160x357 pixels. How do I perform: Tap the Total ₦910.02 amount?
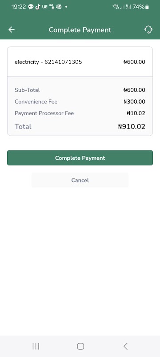(x=132, y=127)
